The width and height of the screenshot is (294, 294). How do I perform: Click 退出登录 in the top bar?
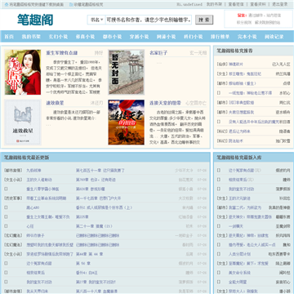[280, 4]
